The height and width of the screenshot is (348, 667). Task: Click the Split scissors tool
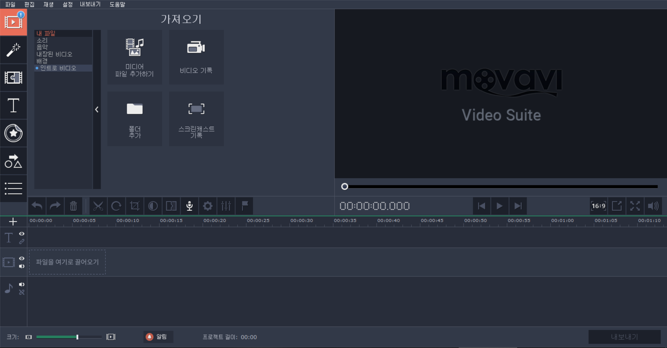(x=98, y=206)
